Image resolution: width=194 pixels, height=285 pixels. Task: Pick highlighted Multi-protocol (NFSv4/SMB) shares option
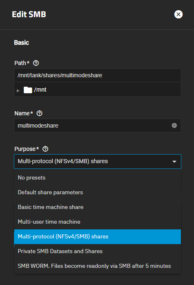(x=98, y=236)
